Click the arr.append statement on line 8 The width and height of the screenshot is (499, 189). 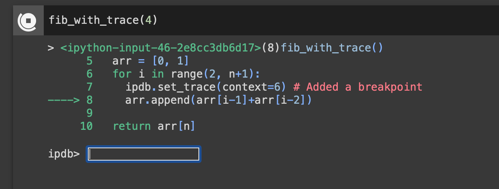pos(218,100)
